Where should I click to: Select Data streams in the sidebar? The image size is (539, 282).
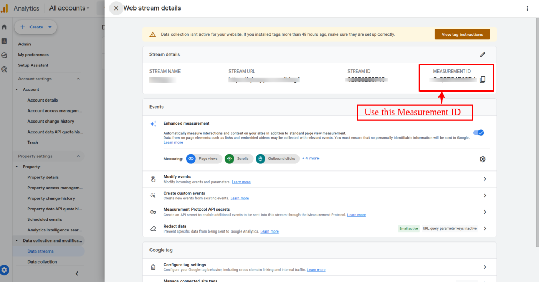click(x=41, y=251)
